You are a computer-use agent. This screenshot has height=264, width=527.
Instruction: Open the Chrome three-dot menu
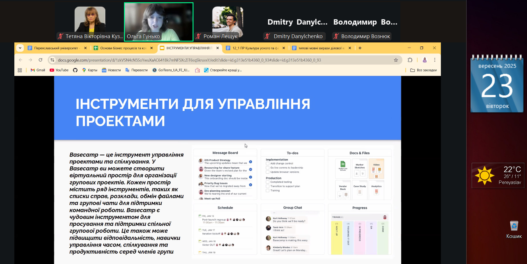tap(435, 60)
